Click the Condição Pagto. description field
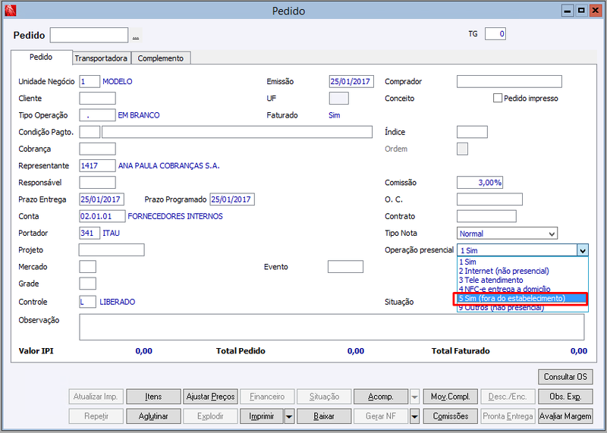The image size is (607, 433). click(x=237, y=132)
